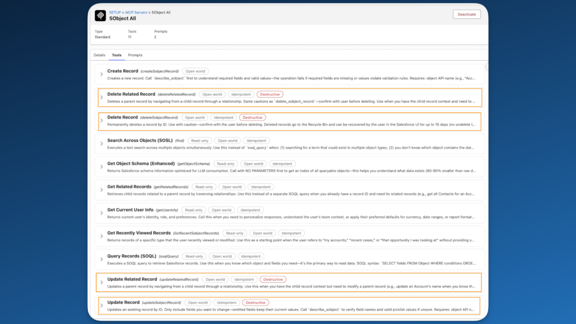Image resolution: width=576 pixels, height=324 pixels.
Task: Click Open world badge on Get Current User Info
Action: click(222, 210)
